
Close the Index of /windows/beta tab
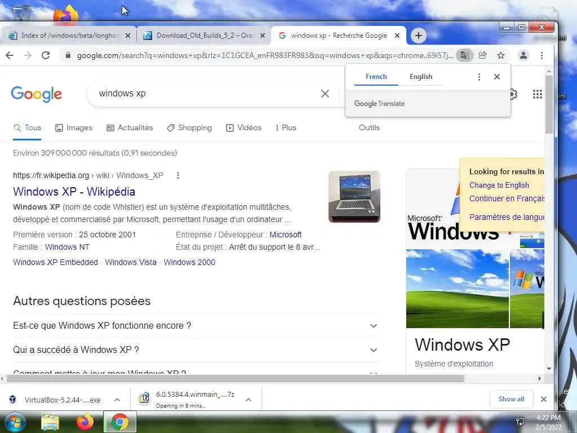click(x=128, y=36)
